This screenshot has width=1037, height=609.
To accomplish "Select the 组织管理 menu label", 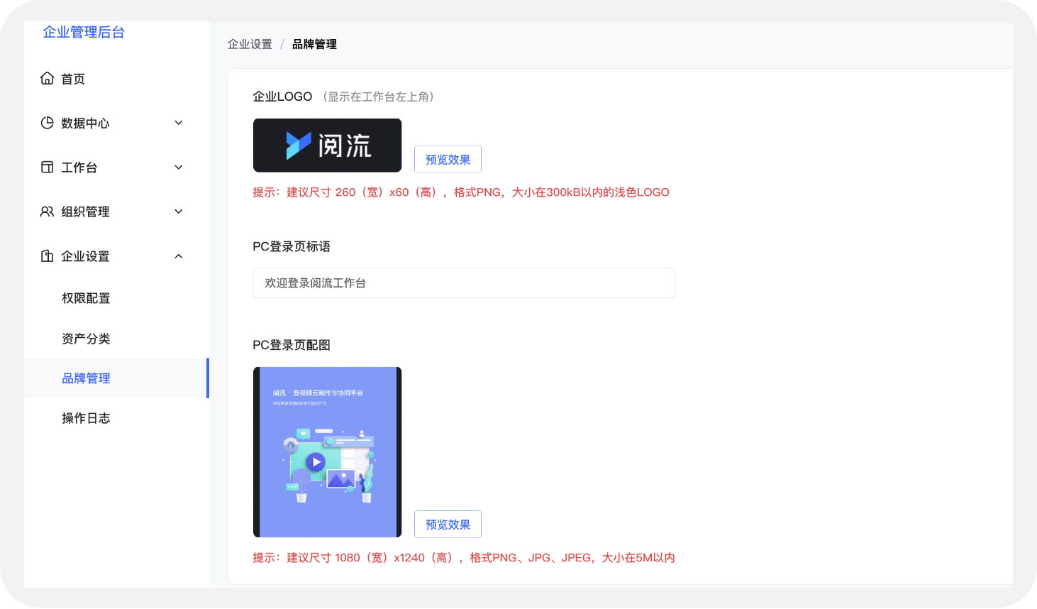I will [x=85, y=212].
